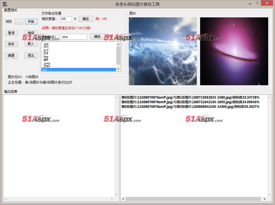The image size is (275, 205).
Task: Click the add-format field containing .png
Action: (74, 37)
